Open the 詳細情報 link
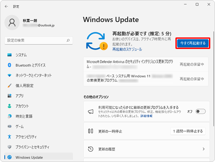The height and width of the screenshot is (162, 215). [x=146, y=116]
